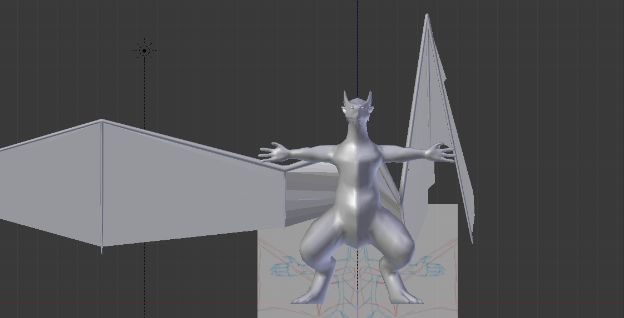This screenshot has width=624, height=318.
Task: Select the dragon's outstretched hand on the right
Action: coord(441,152)
